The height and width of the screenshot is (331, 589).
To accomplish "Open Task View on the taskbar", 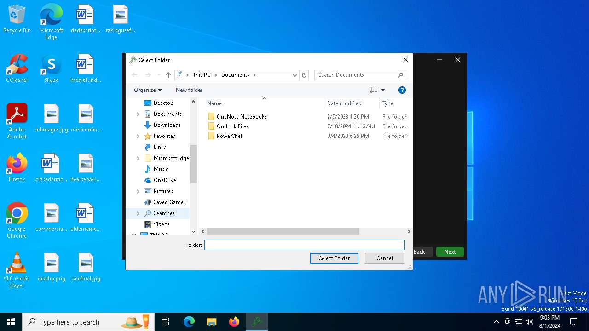I will coord(166,322).
